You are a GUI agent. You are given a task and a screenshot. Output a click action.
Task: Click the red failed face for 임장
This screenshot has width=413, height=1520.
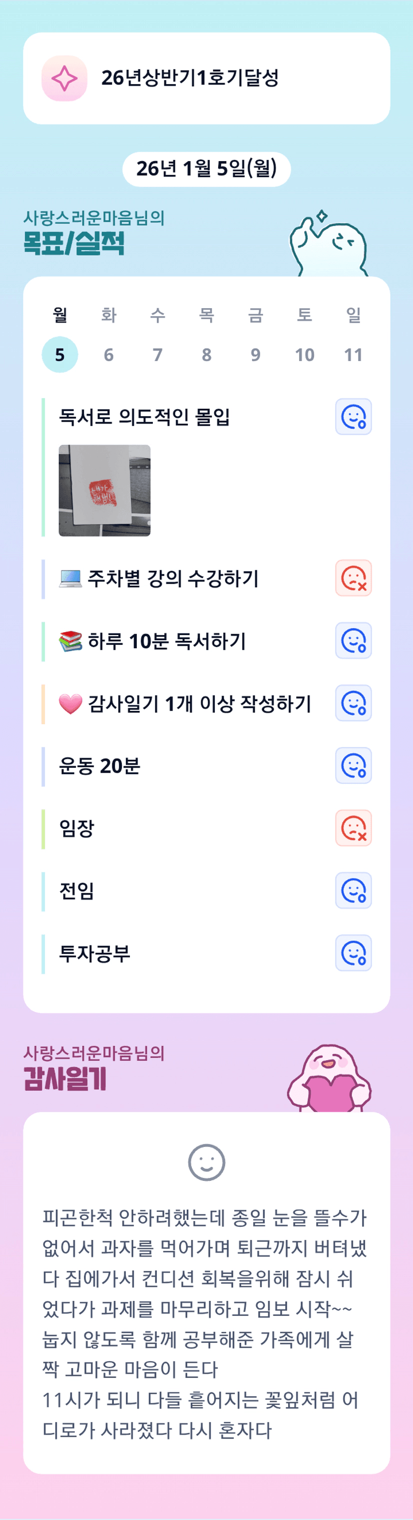(x=353, y=828)
